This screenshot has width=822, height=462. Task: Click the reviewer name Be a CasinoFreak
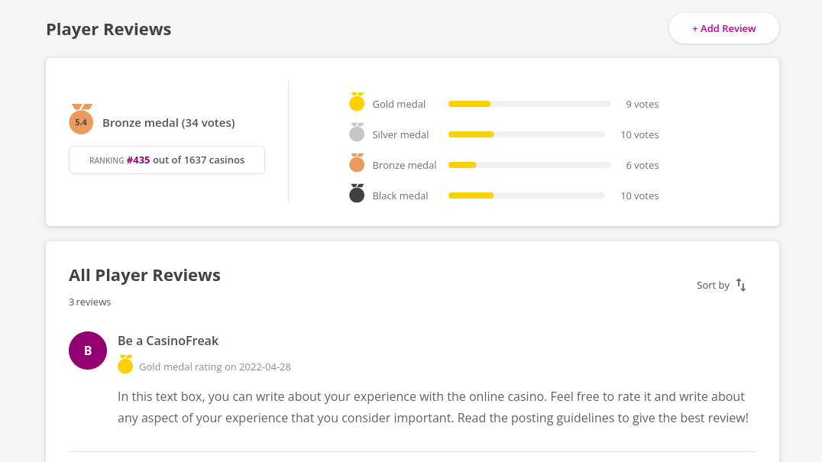168,341
